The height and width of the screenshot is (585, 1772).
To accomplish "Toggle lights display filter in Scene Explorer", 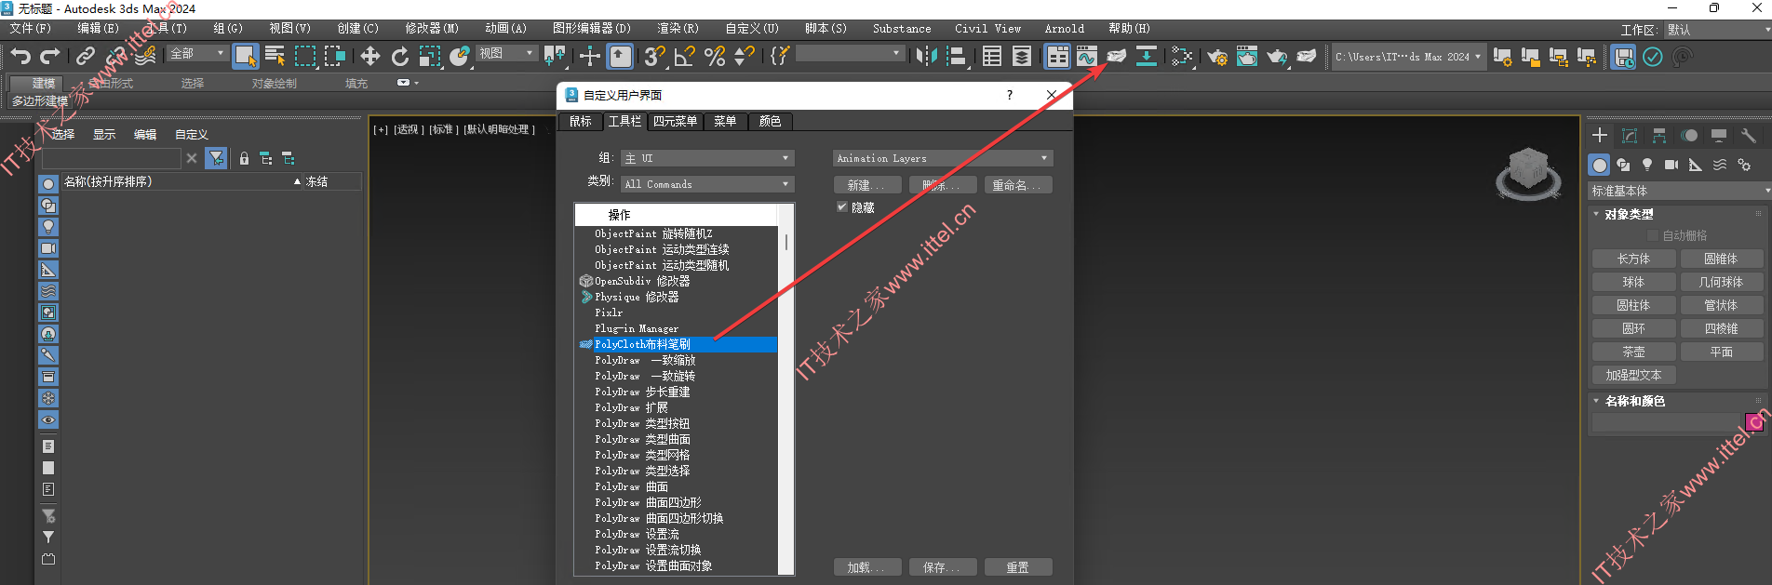I will point(48,227).
